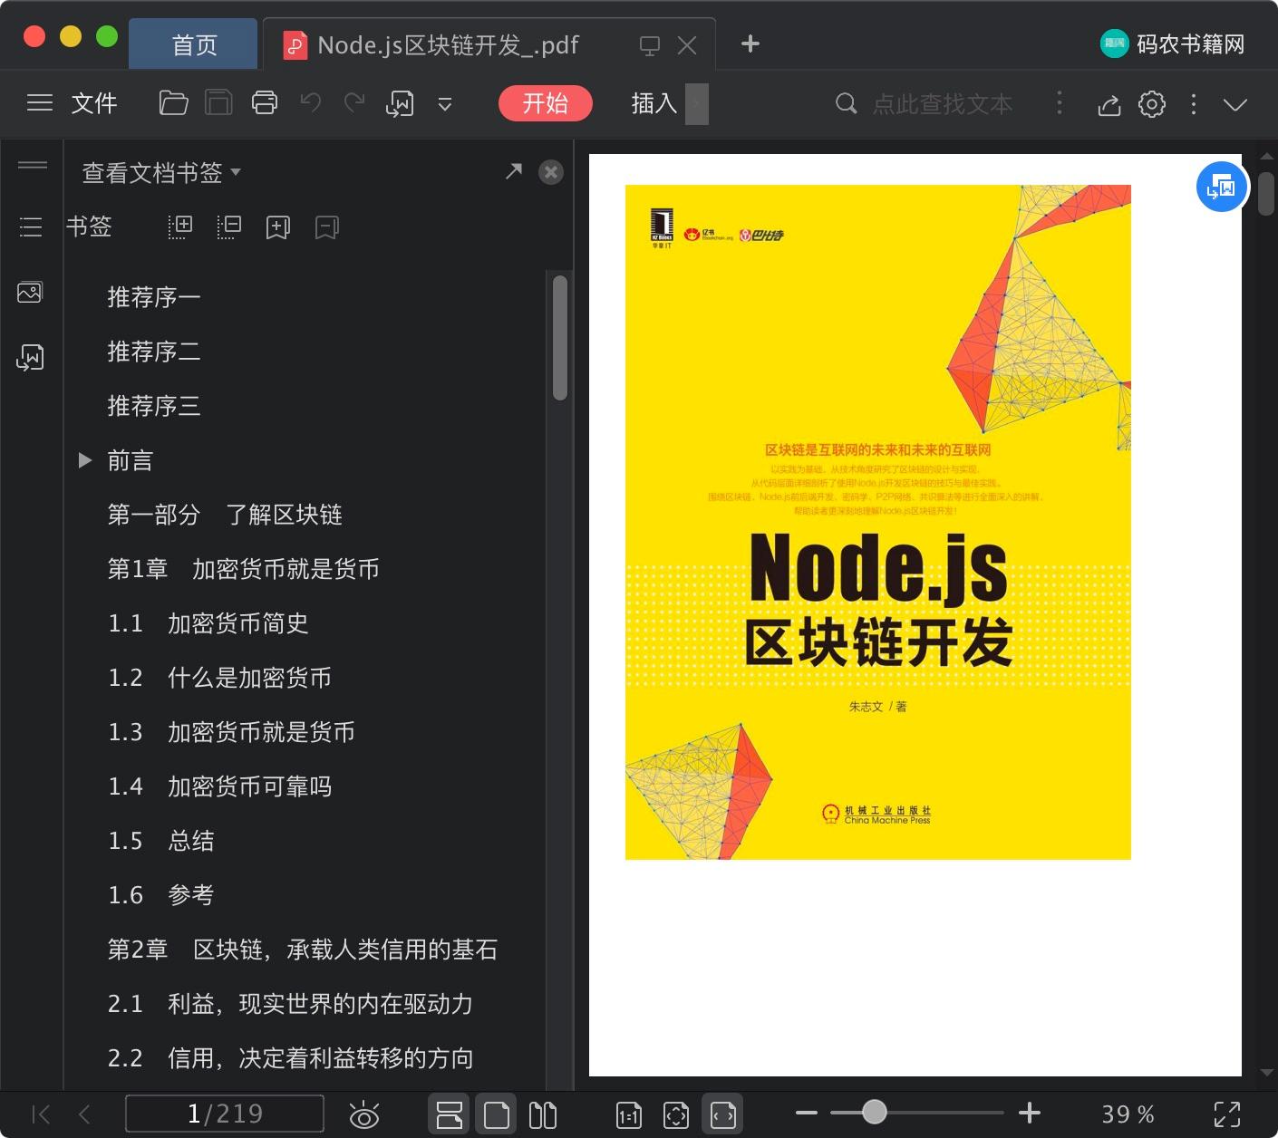Open the hamburger file menu icon
Viewport: 1278px width, 1138px height.
[40, 103]
